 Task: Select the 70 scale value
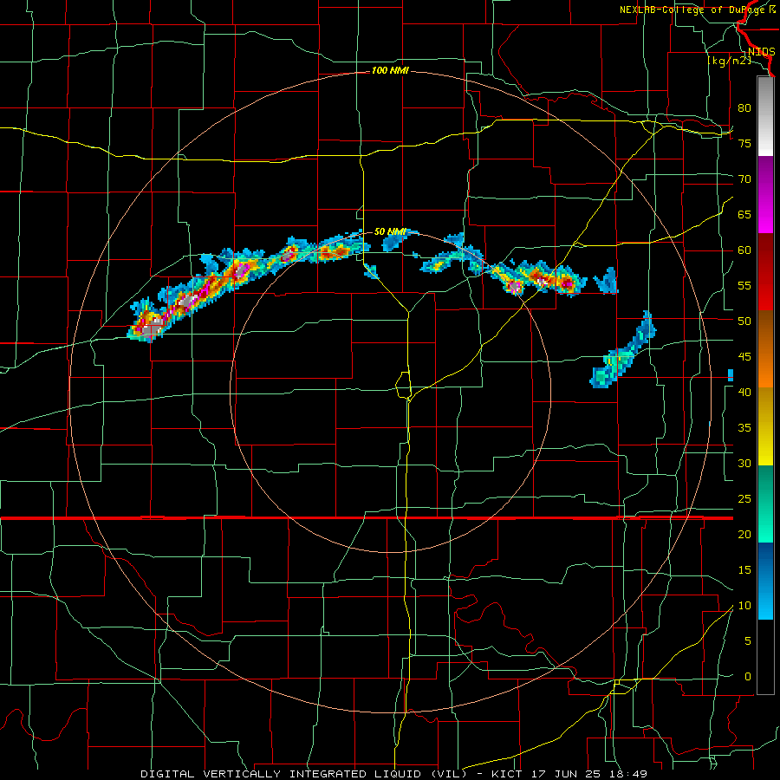[x=744, y=179]
